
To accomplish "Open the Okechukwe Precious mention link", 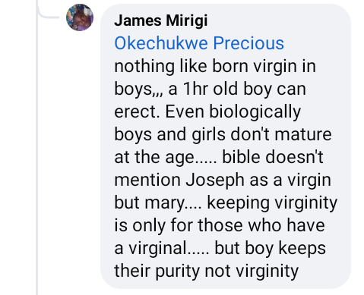I will [x=199, y=43].
